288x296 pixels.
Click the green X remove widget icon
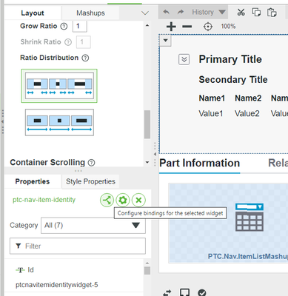(x=138, y=200)
